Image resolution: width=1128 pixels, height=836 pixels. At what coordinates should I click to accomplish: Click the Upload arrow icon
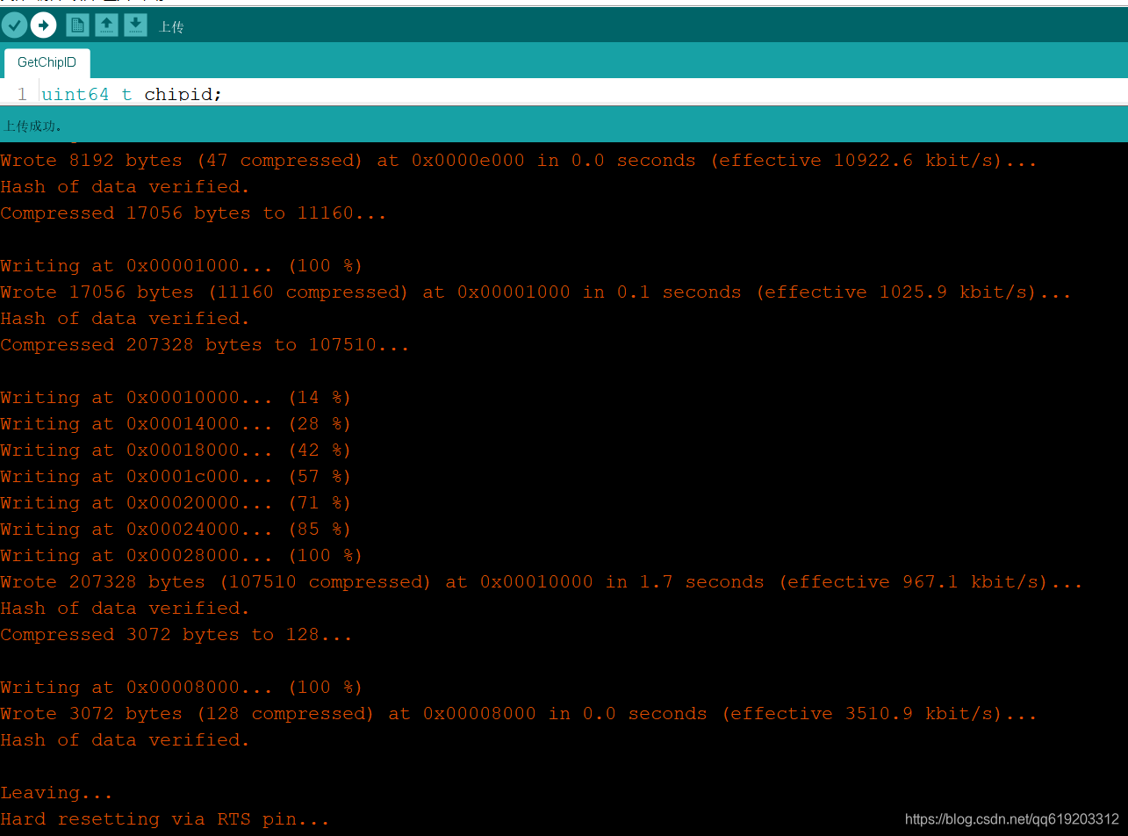(x=43, y=25)
